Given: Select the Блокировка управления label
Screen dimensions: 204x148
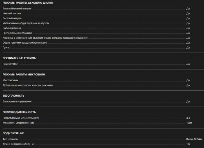Looking at the screenshot, I should click(x=17, y=102).
